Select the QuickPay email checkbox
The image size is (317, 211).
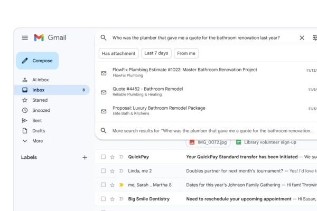coord(104,157)
